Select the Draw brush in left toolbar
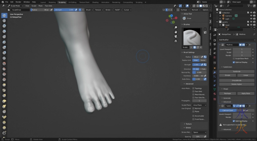 [x=4, y=15]
